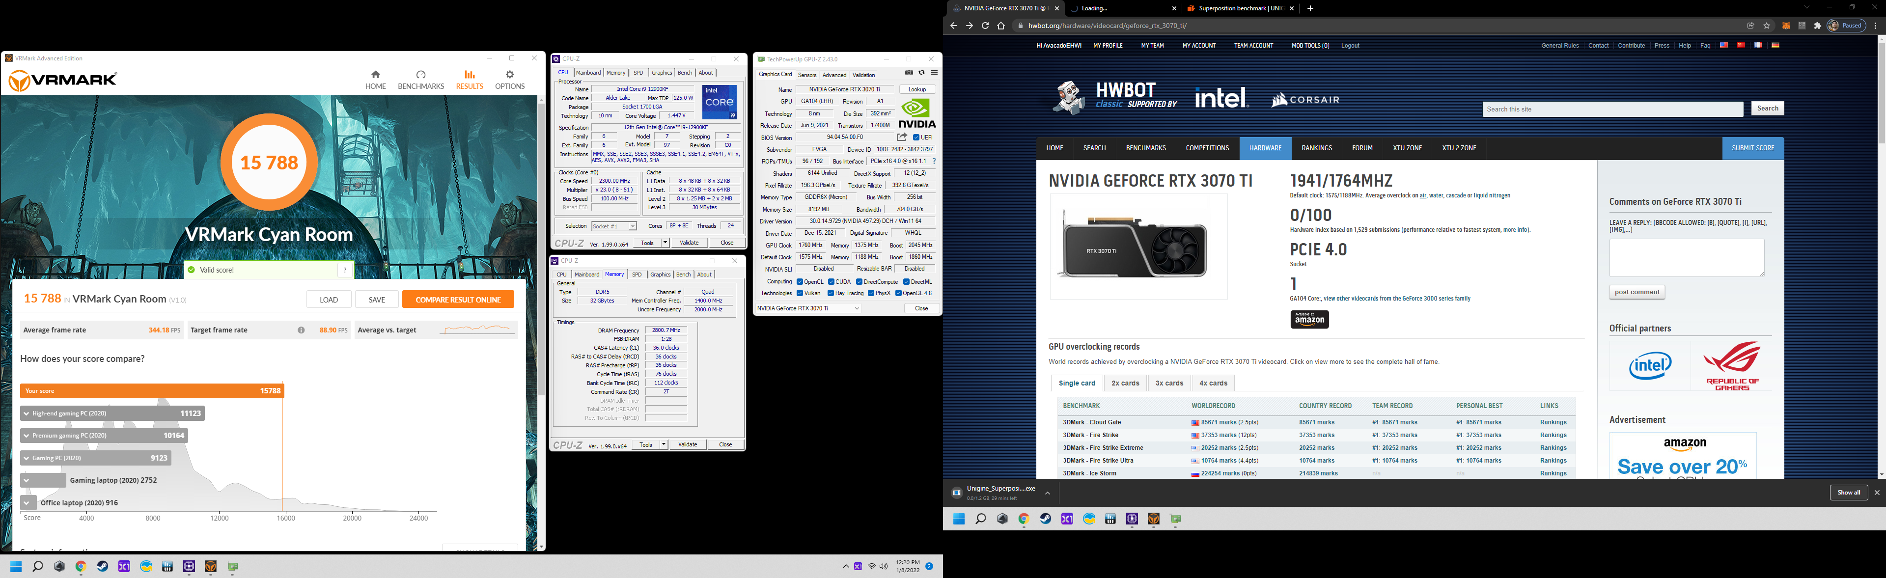The image size is (1886, 578).
Task: Open new Chrome tab plus button
Action: coord(1310,8)
